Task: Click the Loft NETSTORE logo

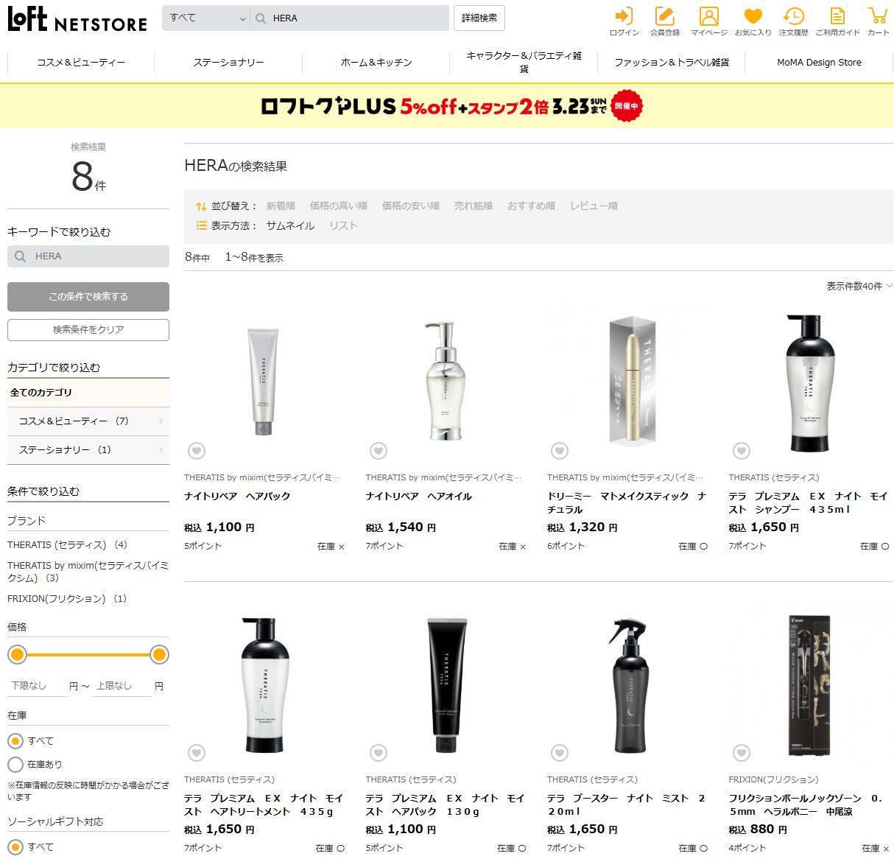Action: 77,19
